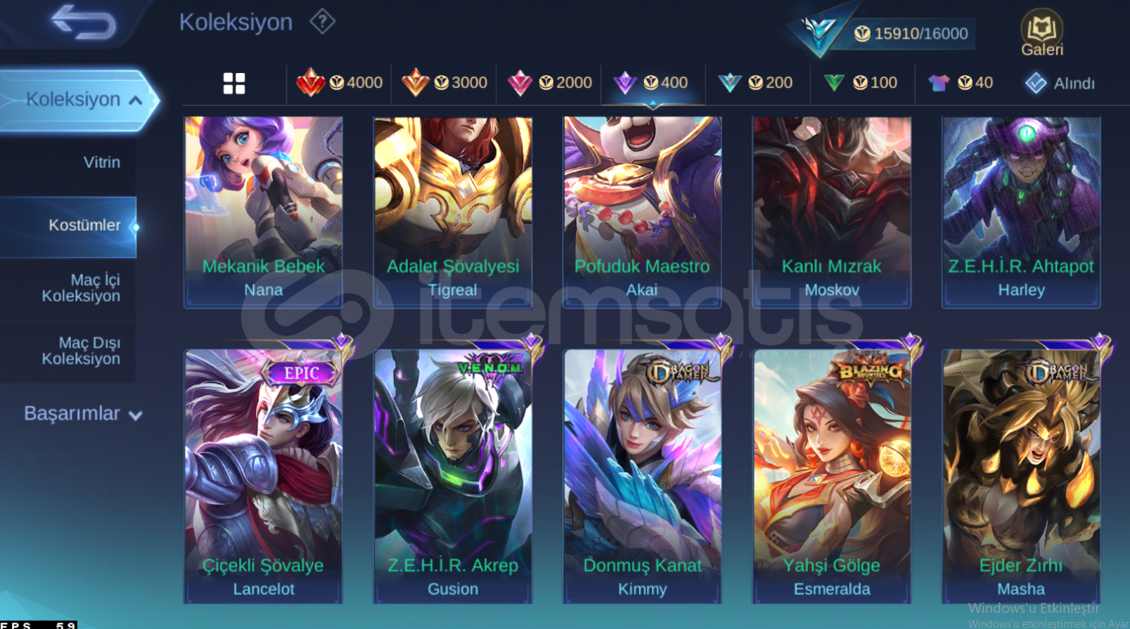Show all skins with the grid icon

234,83
